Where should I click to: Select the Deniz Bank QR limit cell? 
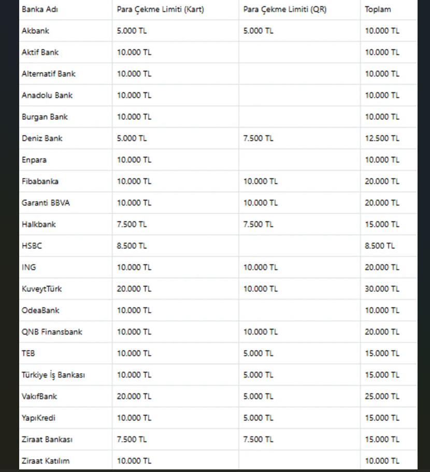click(x=258, y=138)
